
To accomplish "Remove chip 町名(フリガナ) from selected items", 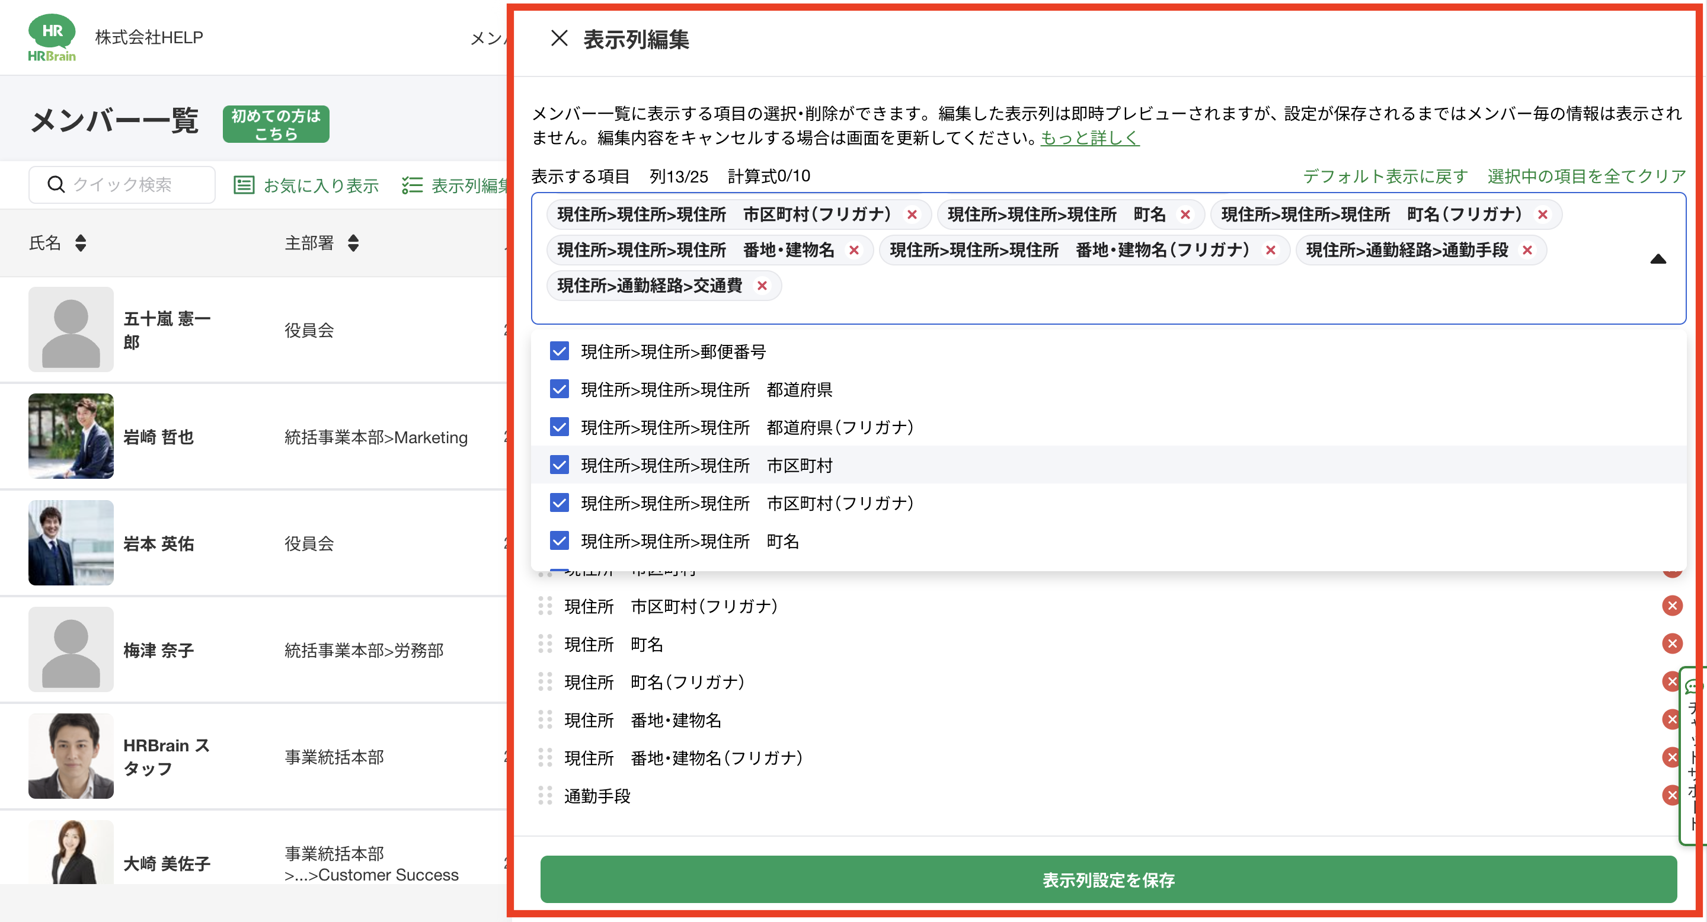I will [x=1543, y=215].
